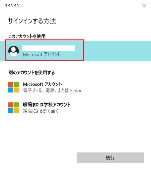Click the 組織による割り当て subtitle text

point(41,111)
